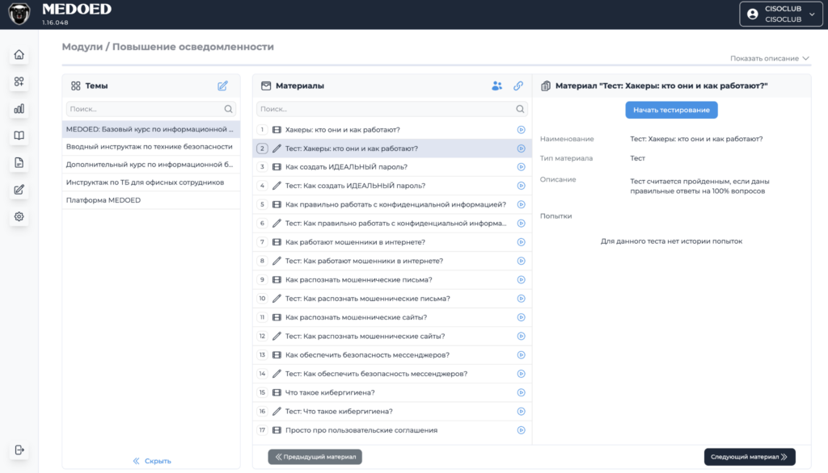This screenshot has height=473, width=828.
Task: Open the open book library icon
Action: tap(19, 136)
